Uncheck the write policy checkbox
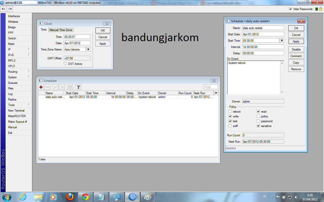The width and height of the screenshot is (324, 202). (x=230, y=116)
